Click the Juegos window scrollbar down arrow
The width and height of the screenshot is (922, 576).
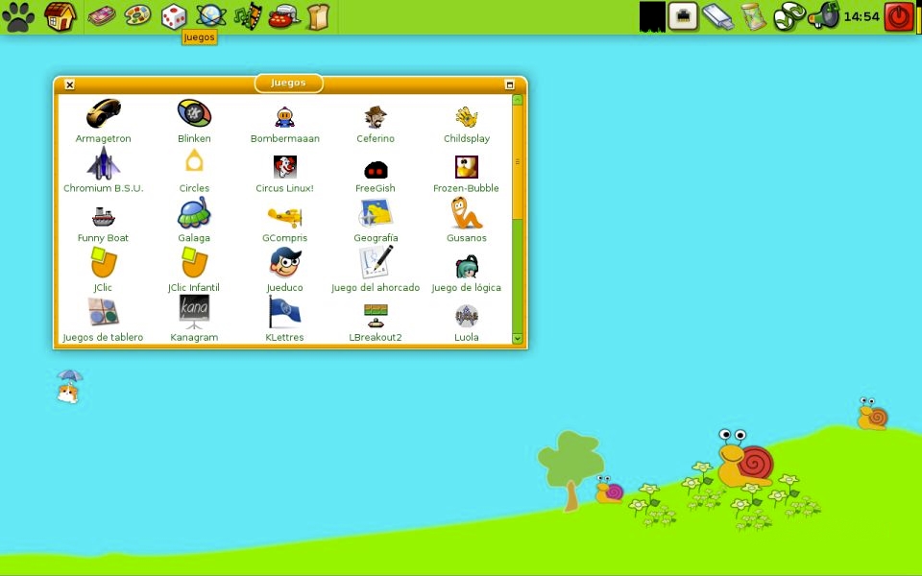pos(518,339)
